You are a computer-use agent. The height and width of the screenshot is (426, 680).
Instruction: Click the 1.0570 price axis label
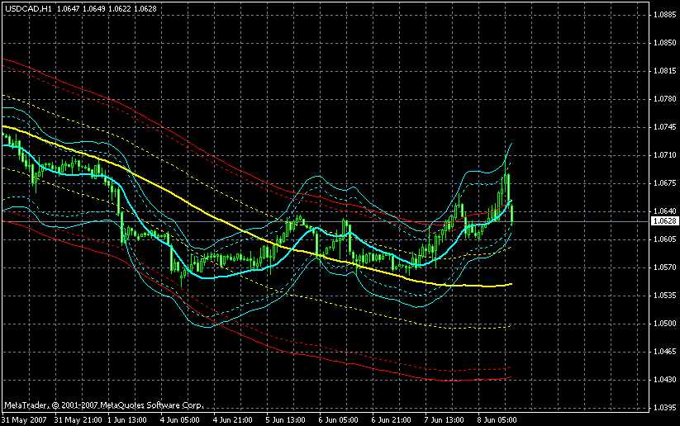coord(664,267)
